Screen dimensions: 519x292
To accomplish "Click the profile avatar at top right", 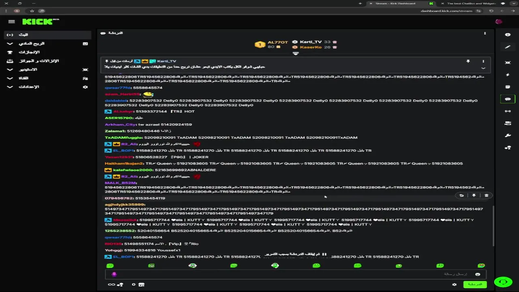I will pos(499,21).
